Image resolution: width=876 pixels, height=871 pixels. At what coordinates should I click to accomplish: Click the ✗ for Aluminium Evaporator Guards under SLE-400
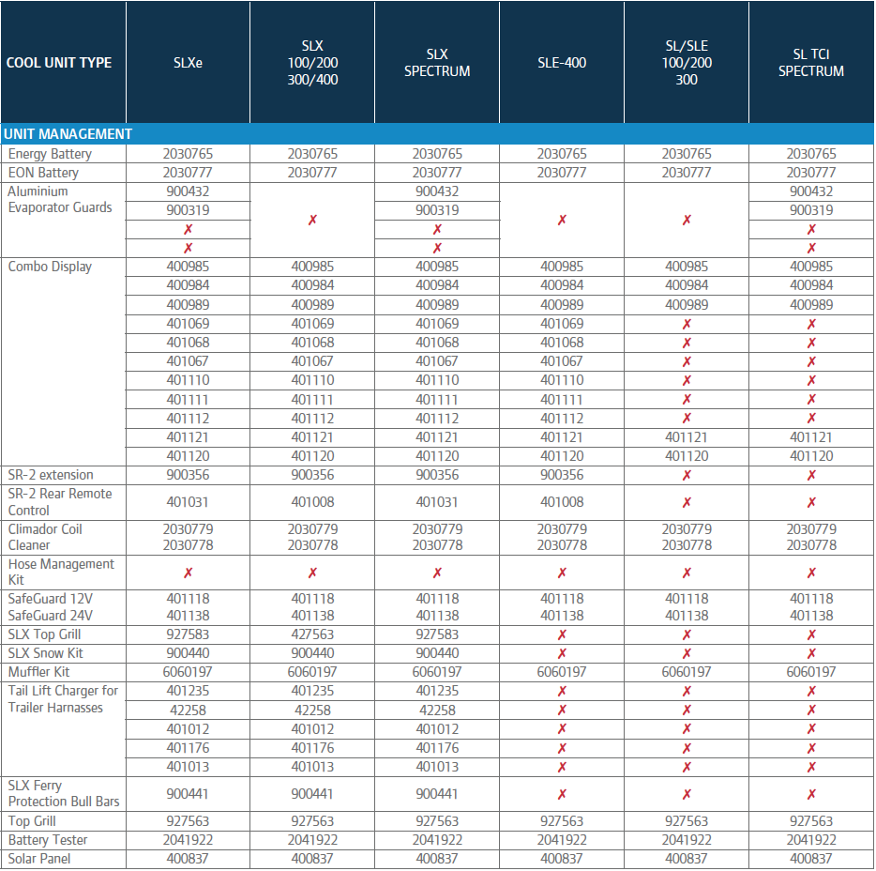pos(561,219)
